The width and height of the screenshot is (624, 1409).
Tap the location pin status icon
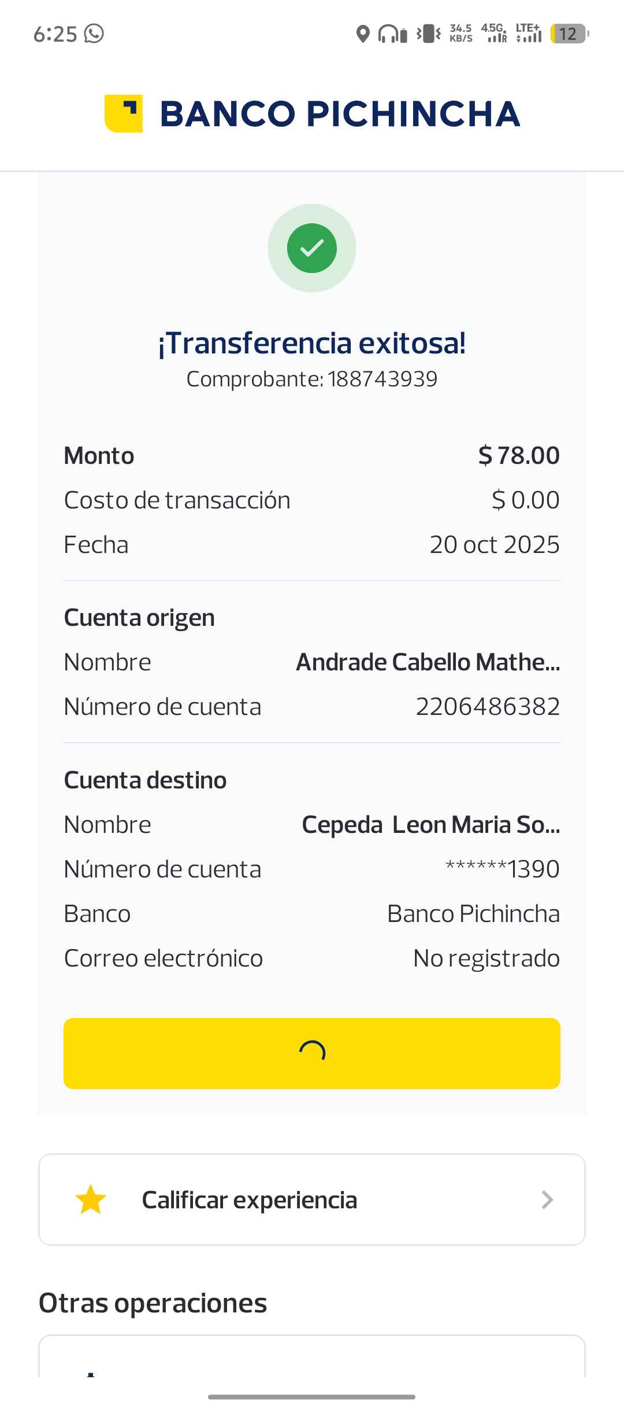pos(363,34)
